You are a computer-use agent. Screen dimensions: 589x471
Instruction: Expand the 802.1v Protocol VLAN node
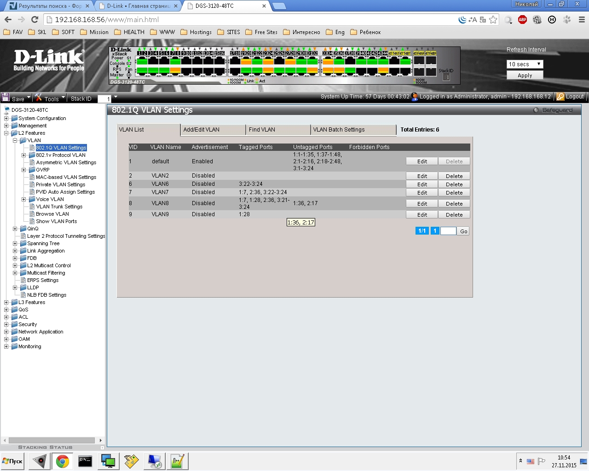tap(24, 155)
